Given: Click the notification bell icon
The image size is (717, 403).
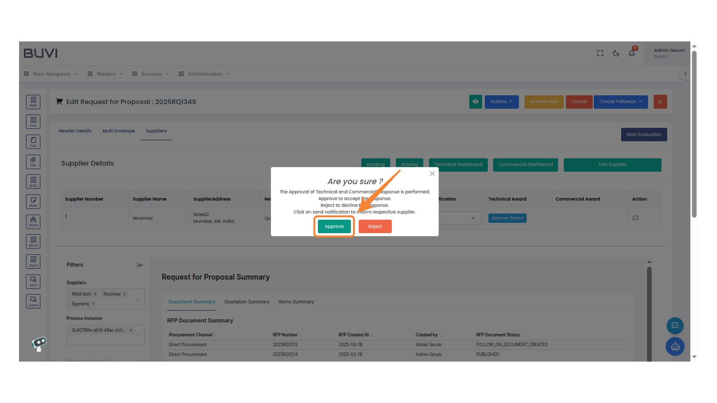Looking at the screenshot, I should click(631, 53).
